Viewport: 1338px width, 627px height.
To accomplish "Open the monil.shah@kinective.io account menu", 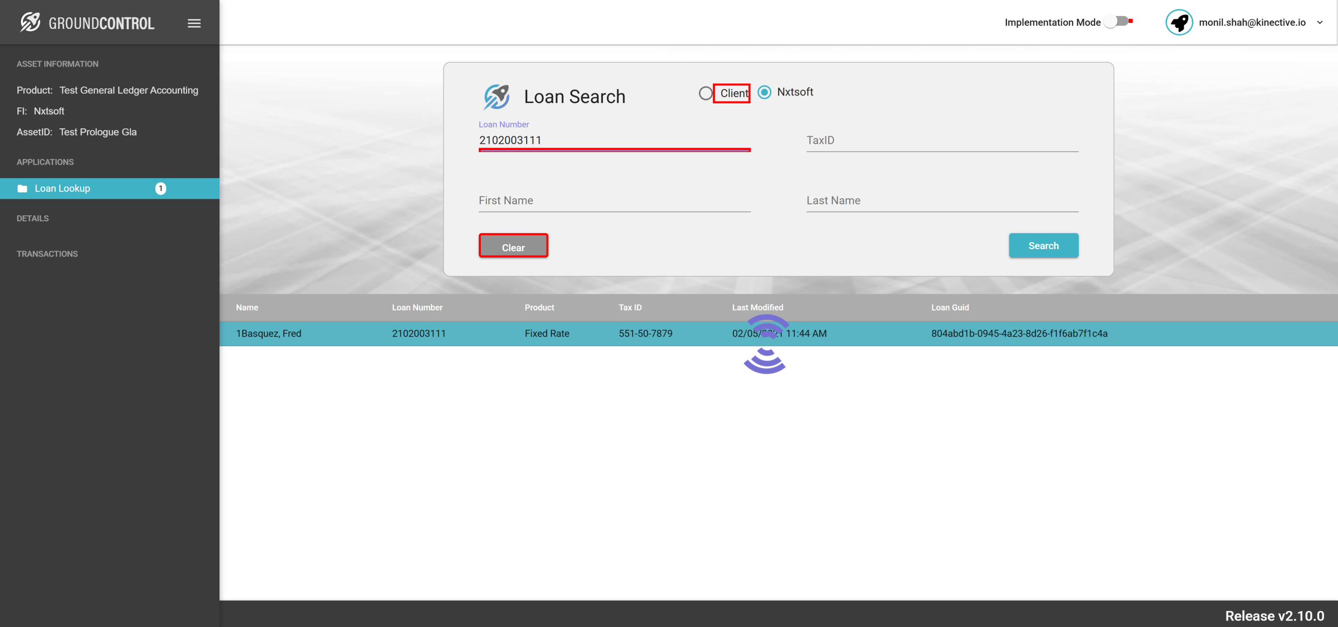I will tap(1251, 22).
